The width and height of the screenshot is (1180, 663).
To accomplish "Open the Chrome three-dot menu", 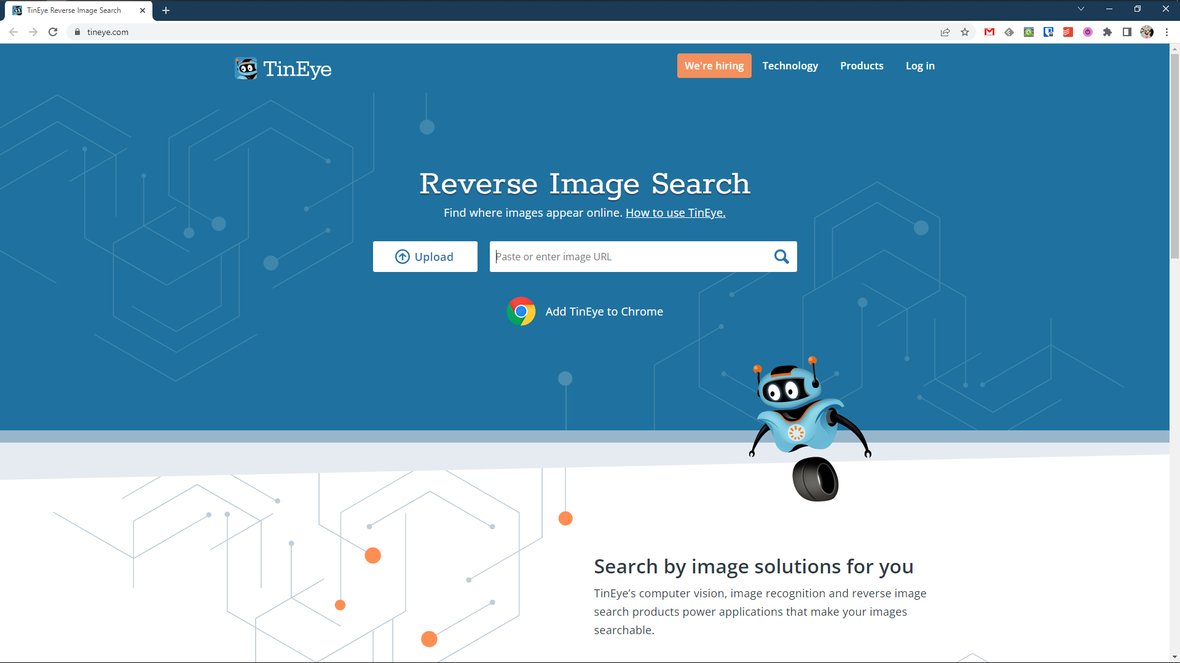I will [x=1166, y=32].
